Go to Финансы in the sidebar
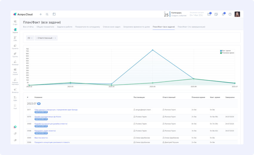 coord(15,90)
